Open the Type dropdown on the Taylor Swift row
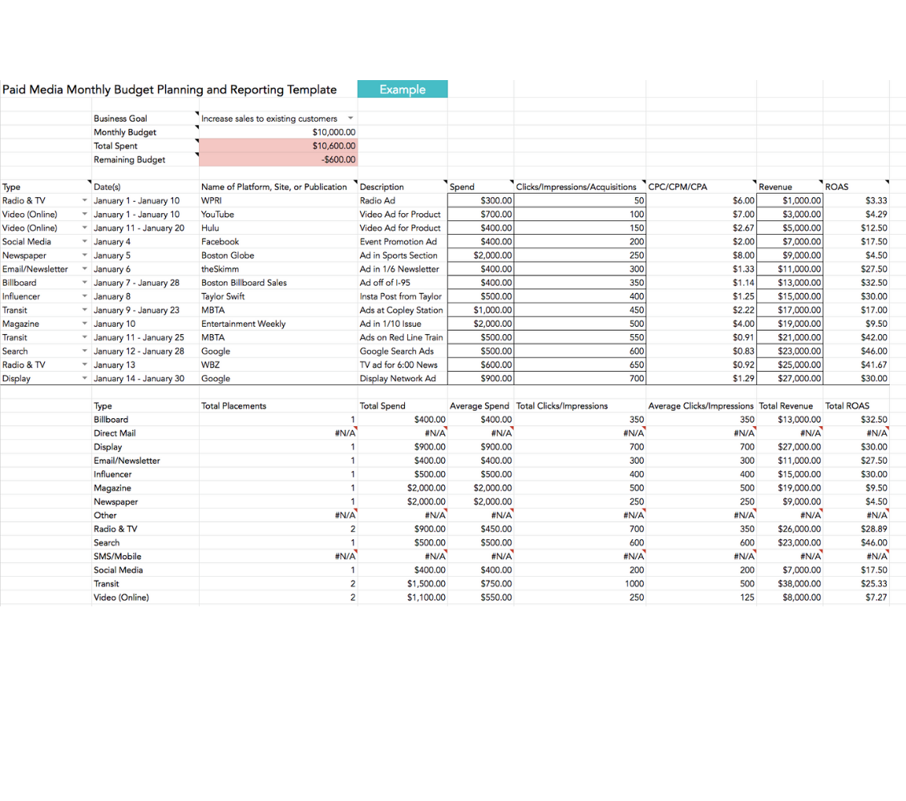Image resolution: width=906 pixels, height=801 pixels. (x=84, y=296)
